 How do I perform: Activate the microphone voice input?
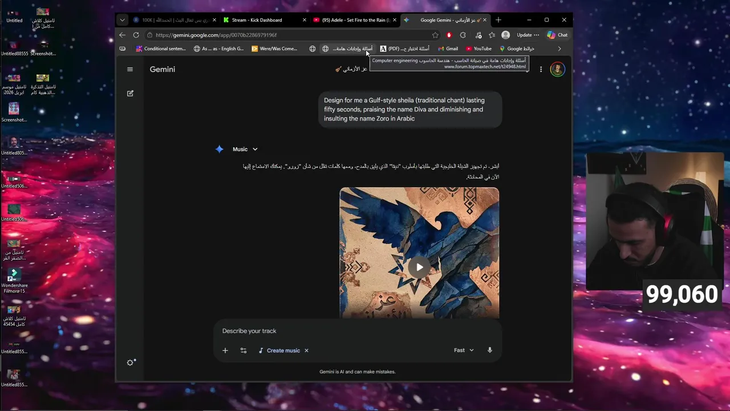(x=489, y=350)
